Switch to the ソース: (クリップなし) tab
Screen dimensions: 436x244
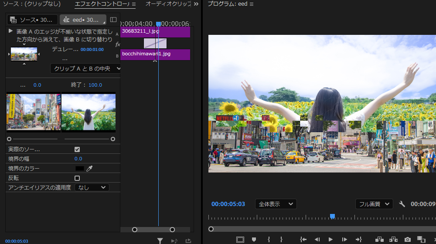point(31,4)
